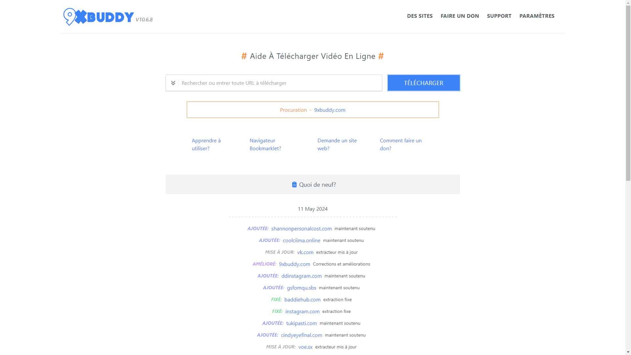631x355 pixels.
Task: Select the SUPPORT tab
Action: coord(499,15)
